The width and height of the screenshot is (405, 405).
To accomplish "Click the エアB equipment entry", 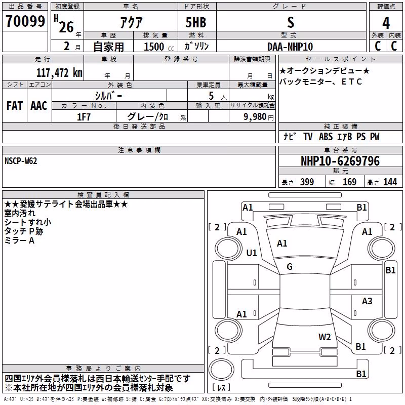I will [345, 136].
